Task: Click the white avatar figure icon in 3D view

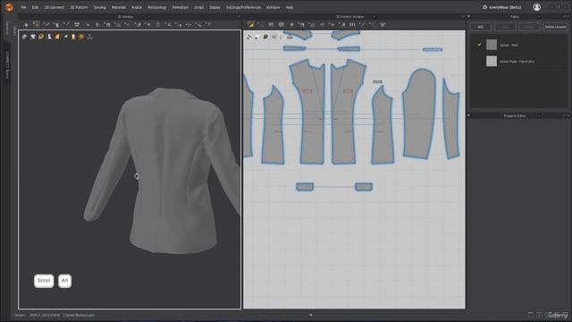Action: [x=49, y=37]
